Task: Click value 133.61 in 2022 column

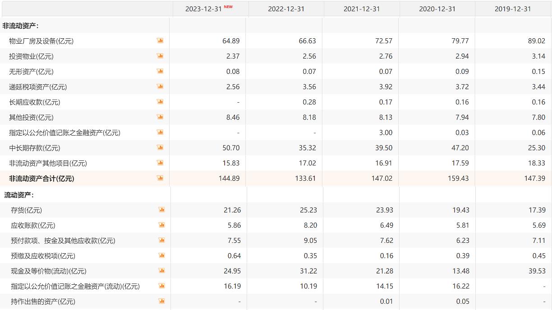Action: pos(305,178)
